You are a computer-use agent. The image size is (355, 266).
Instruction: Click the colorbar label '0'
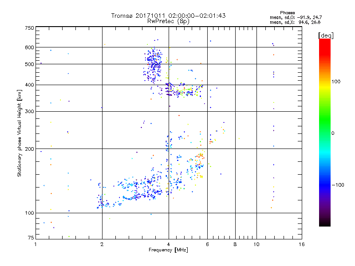pos(333,133)
